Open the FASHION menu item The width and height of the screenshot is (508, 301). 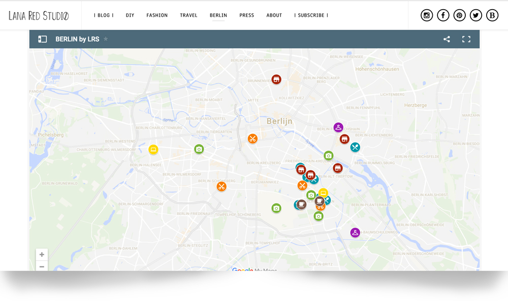(157, 15)
